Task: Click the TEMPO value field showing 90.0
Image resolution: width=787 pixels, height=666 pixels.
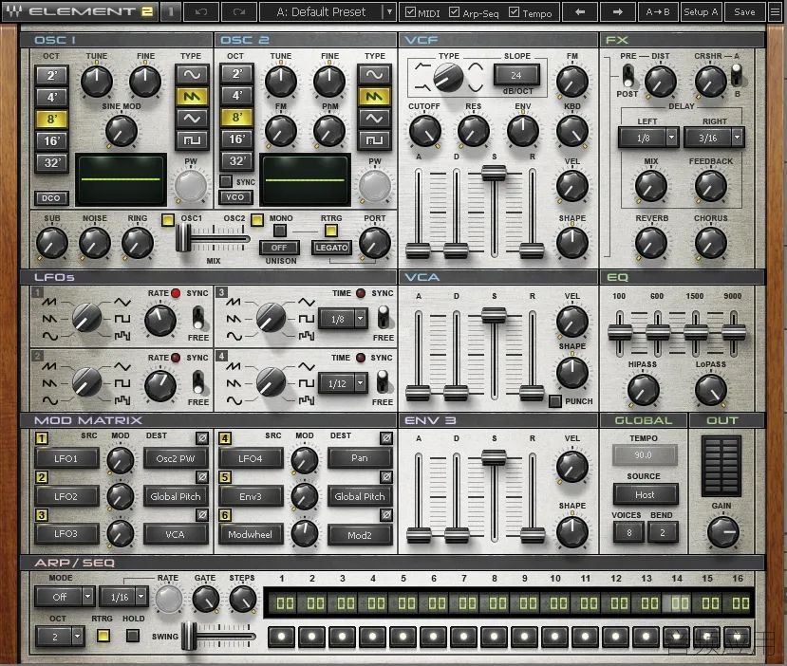Action: pos(645,454)
